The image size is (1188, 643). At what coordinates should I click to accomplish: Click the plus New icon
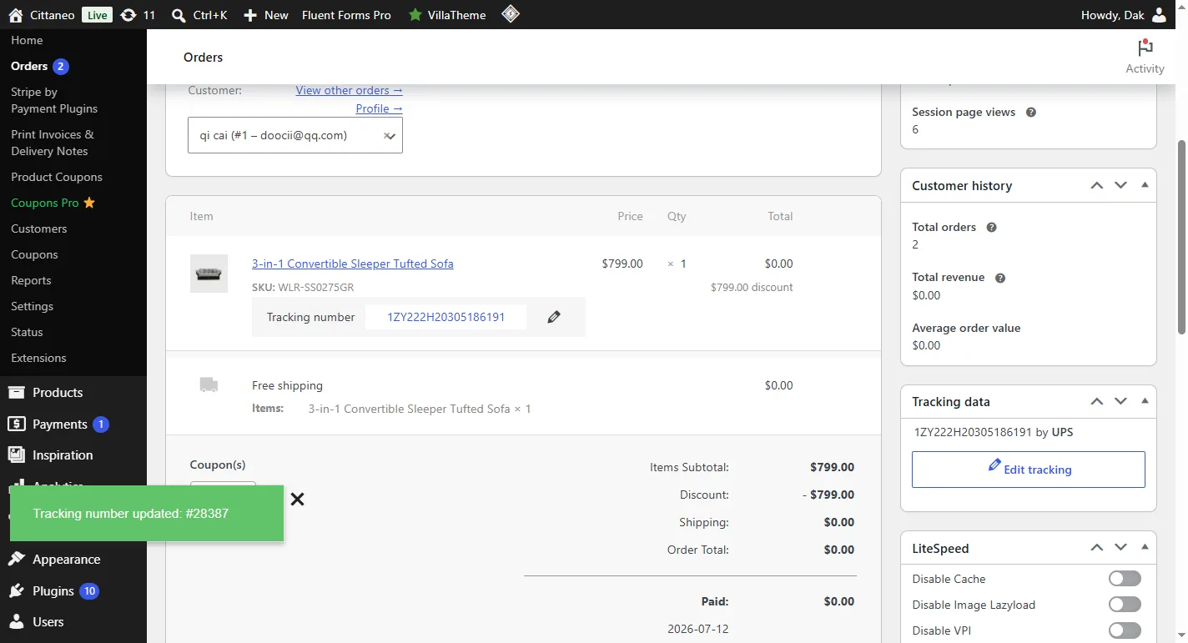pyautogui.click(x=250, y=15)
